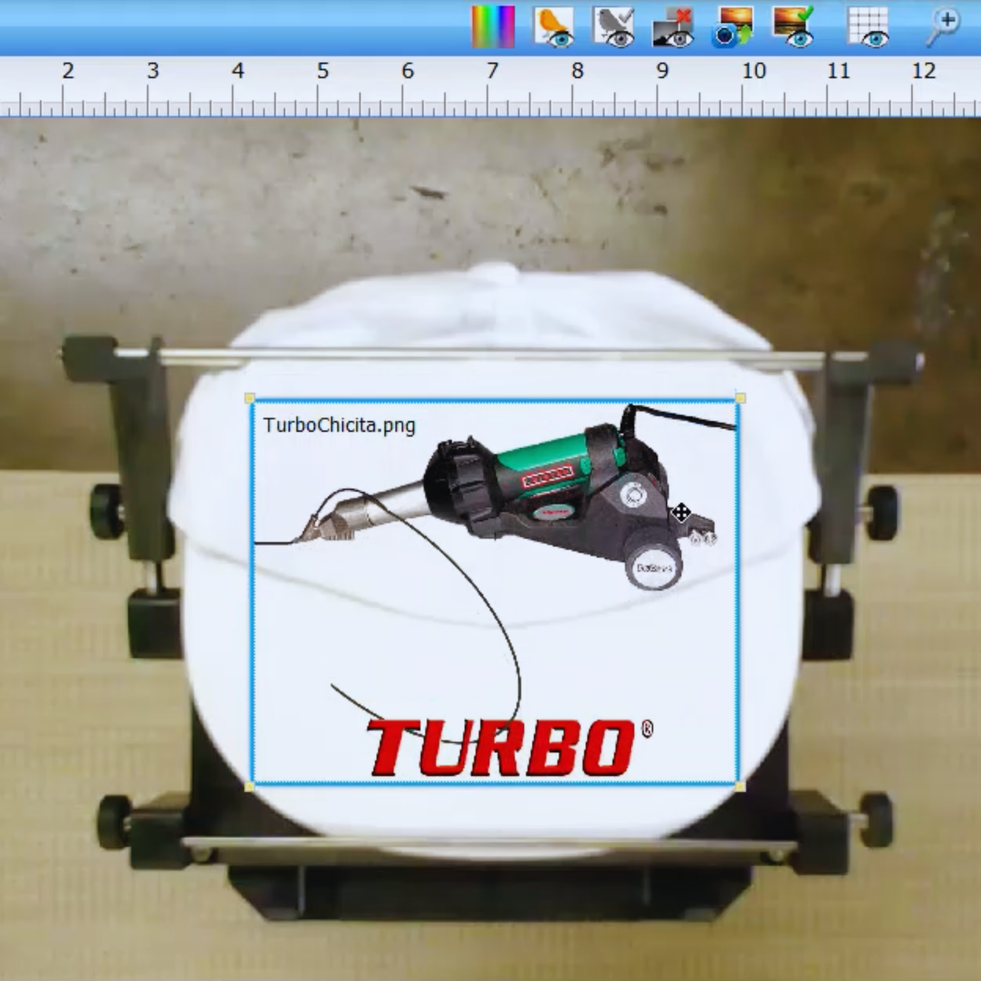Image resolution: width=981 pixels, height=981 pixels.
Task: Toggle the gray bird checkmark preview icon
Action: (x=614, y=27)
